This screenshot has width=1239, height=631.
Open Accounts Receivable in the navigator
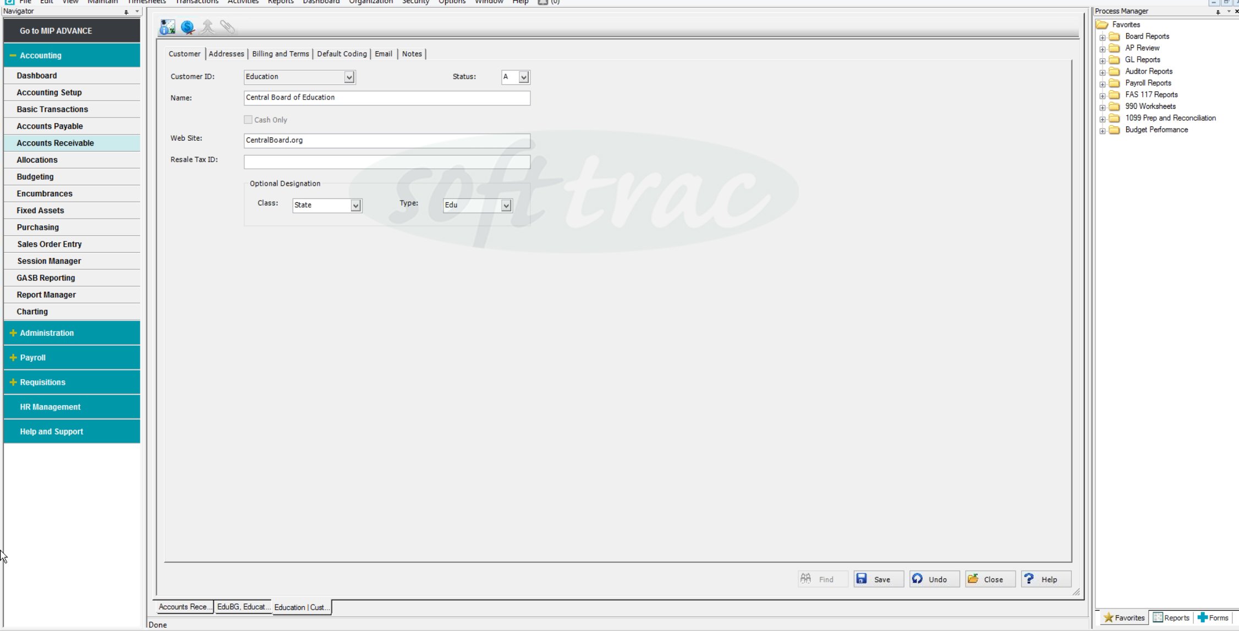click(72, 143)
